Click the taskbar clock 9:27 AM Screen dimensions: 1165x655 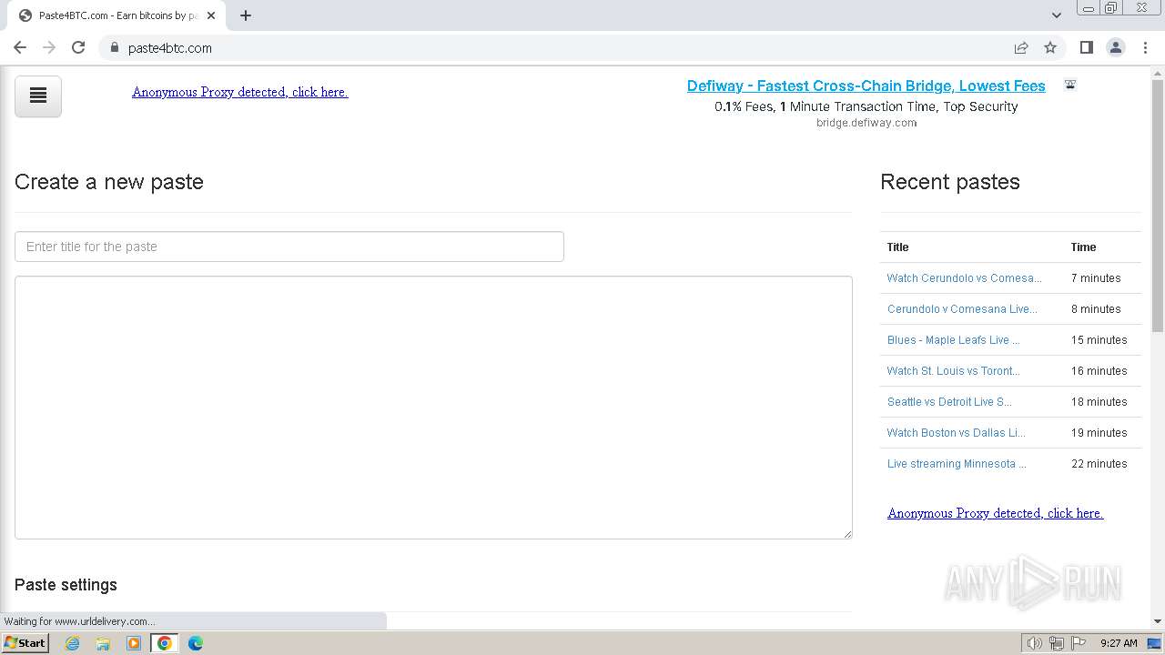[1119, 643]
